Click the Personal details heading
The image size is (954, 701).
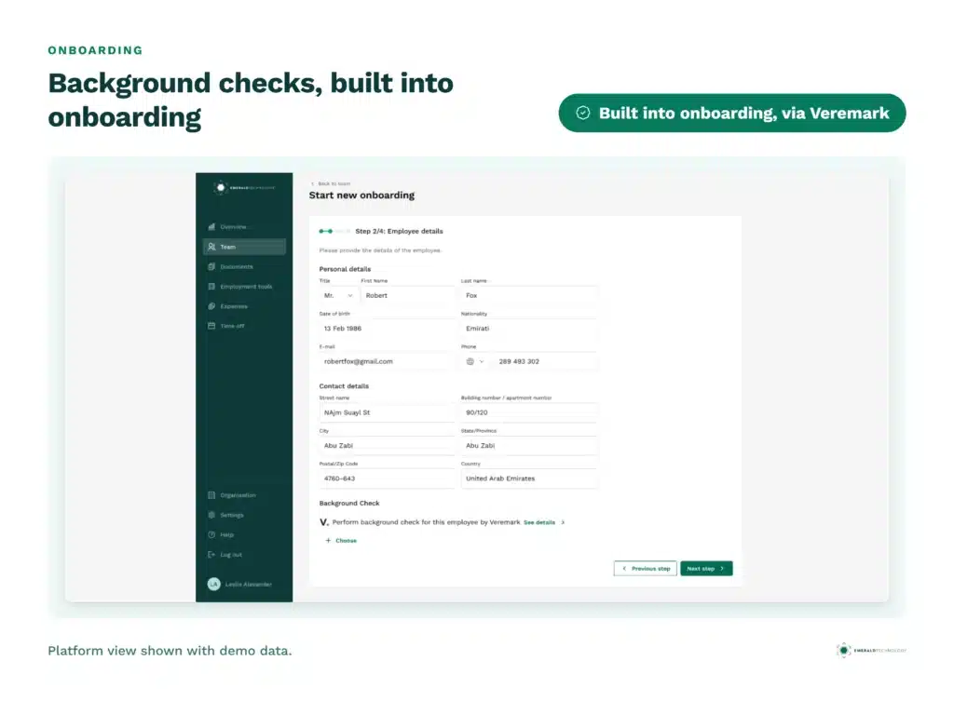click(x=345, y=269)
